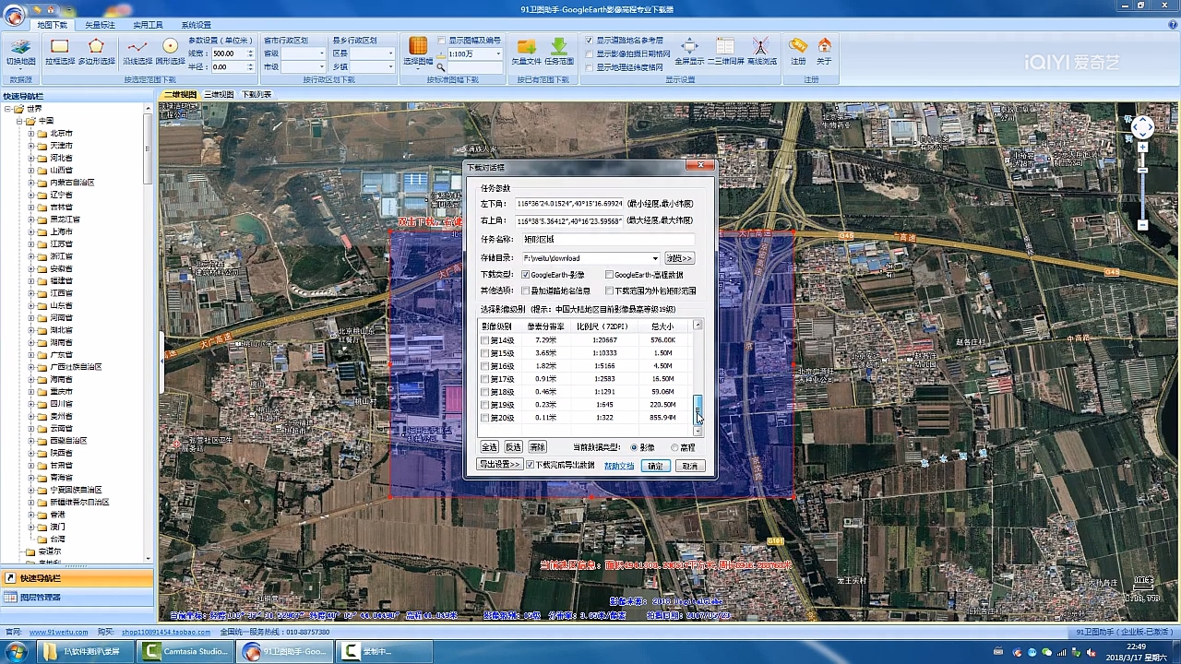
Task: Expand the 广东省 tree node
Action: click(x=30, y=354)
